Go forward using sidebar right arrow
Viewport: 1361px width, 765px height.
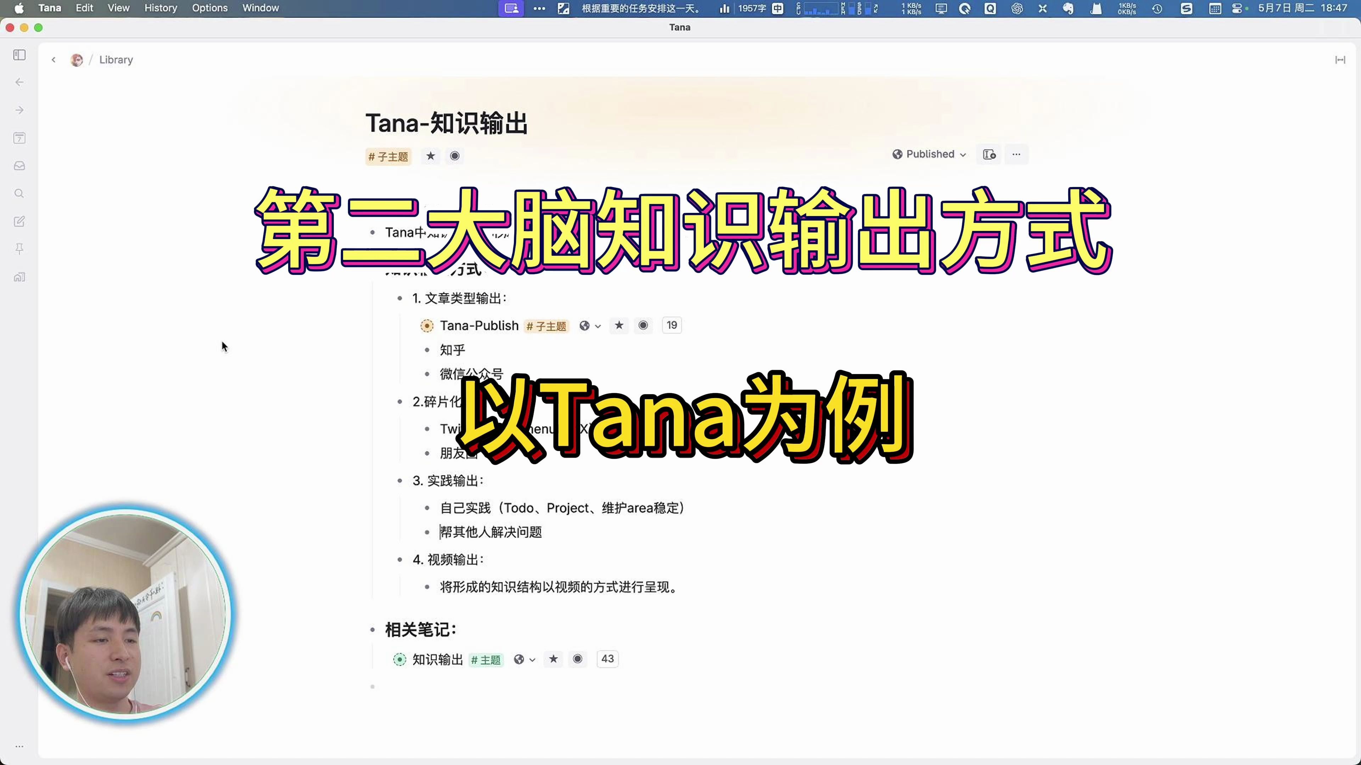coord(19,110)
